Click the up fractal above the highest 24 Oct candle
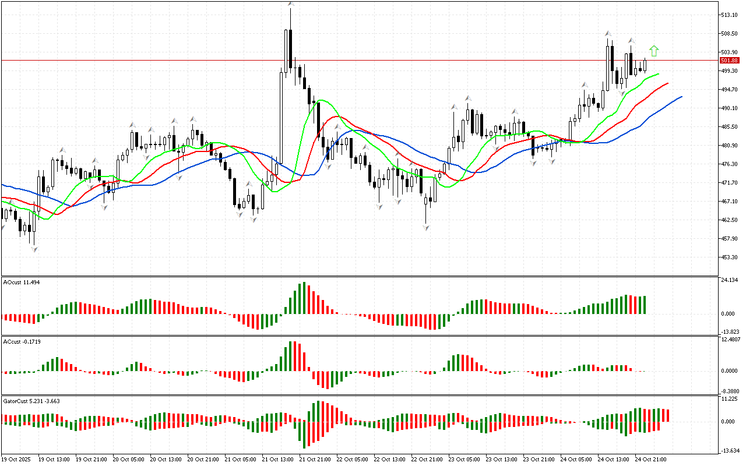Viewport: 746px width, 466px height. tap(607, 34)
